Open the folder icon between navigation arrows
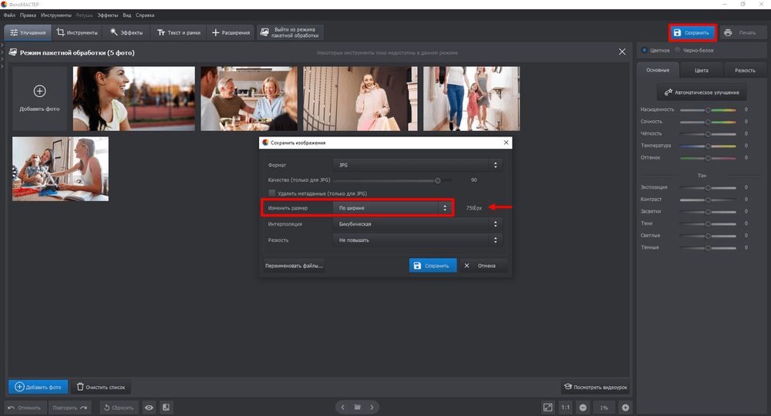The width and height of the screenshot is (771, 416). (358, 408)
